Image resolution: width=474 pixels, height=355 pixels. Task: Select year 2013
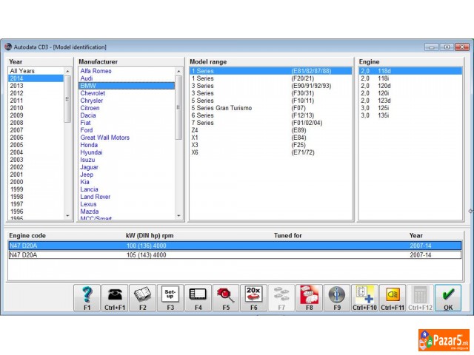point(36,86)
